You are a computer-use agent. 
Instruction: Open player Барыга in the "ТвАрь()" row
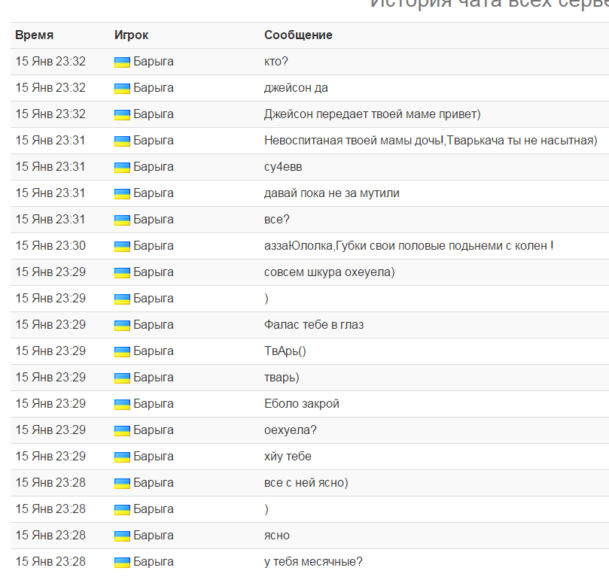[x=154, y=351]
